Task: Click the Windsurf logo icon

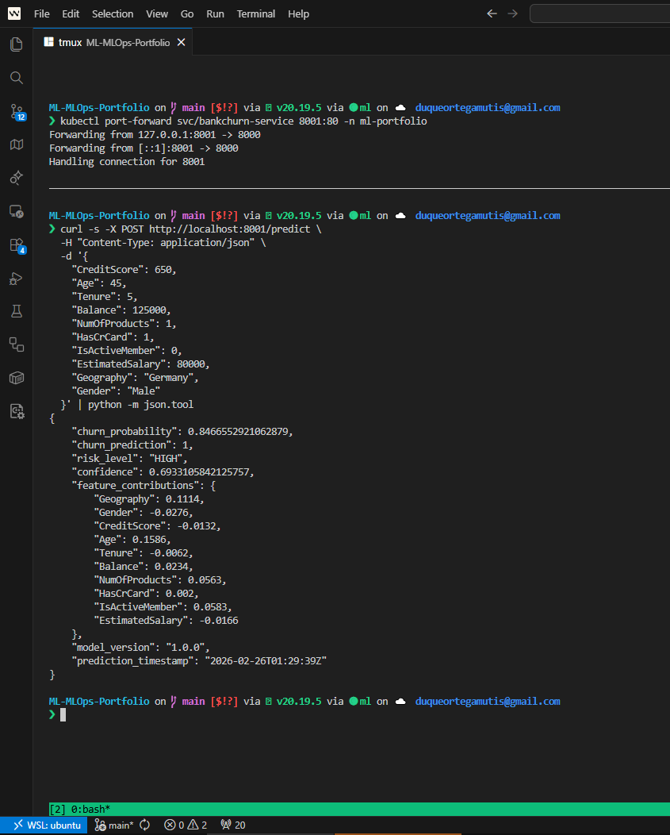Action: pos(14,13)
